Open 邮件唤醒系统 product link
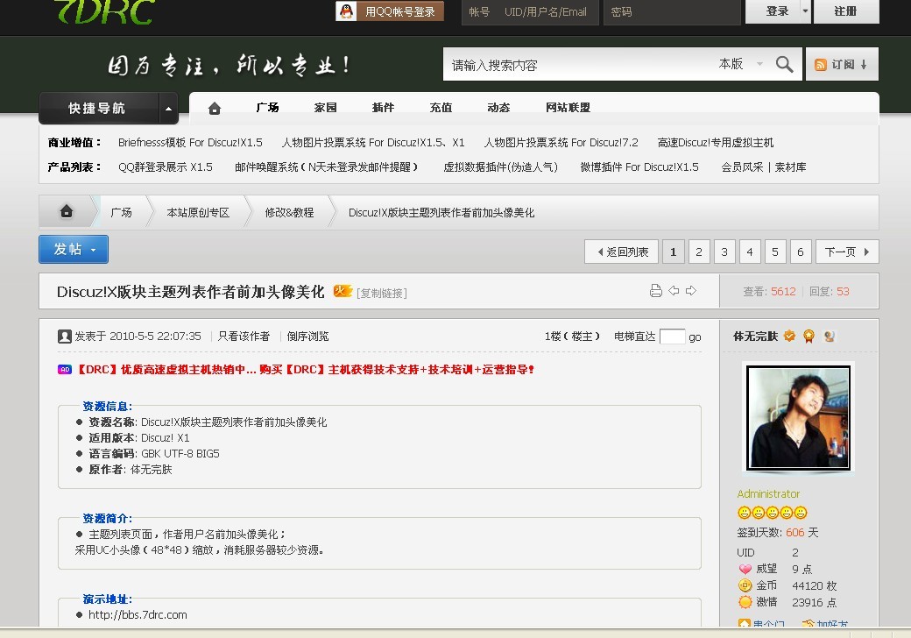The image size is (911, 638). pos(326,167)
